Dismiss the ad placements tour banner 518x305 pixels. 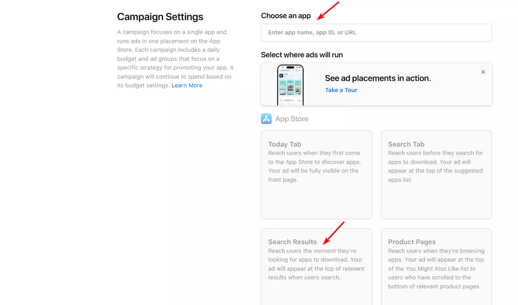pyautogui.click(x=483, y=72)
